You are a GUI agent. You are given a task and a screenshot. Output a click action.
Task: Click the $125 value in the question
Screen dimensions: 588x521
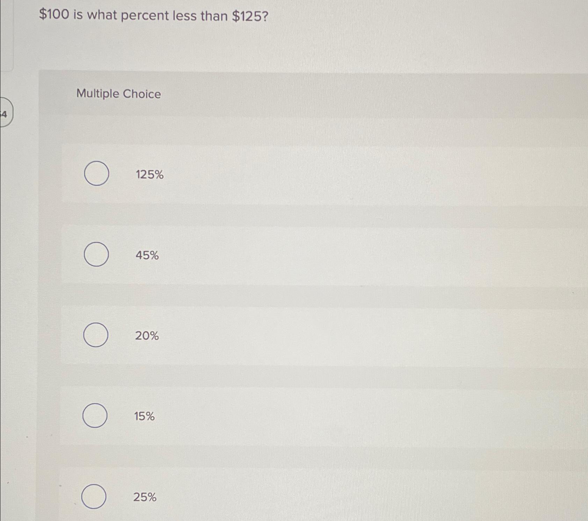point(247,16)
